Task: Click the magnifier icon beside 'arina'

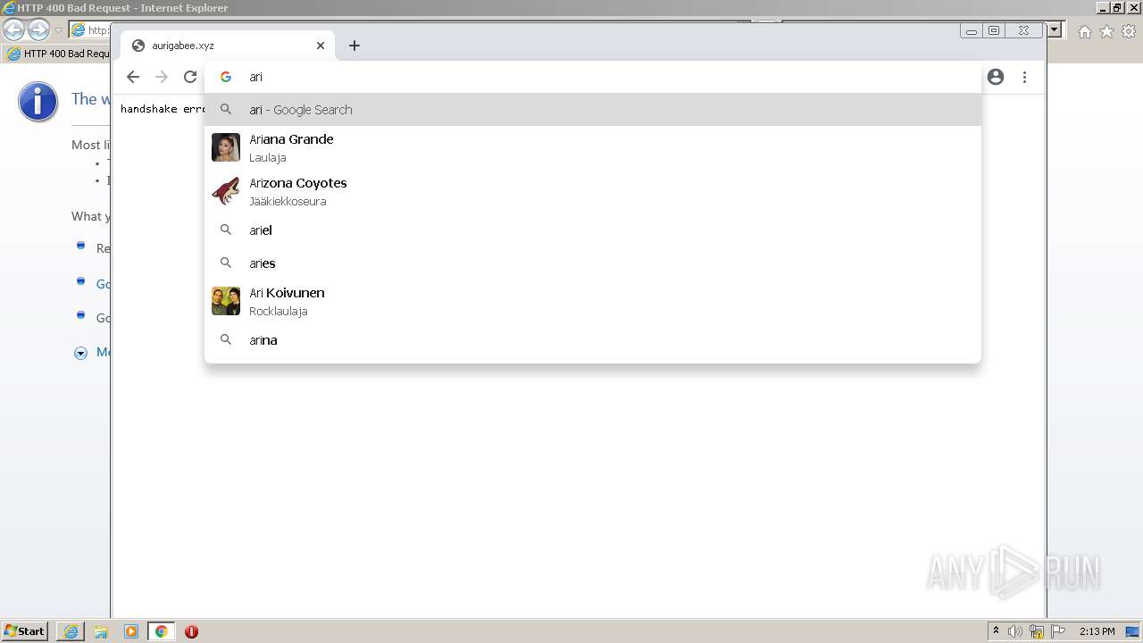Action: 226,339
